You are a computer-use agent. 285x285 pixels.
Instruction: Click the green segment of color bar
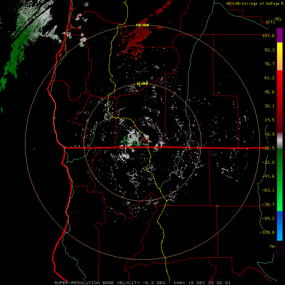(280, 180)
